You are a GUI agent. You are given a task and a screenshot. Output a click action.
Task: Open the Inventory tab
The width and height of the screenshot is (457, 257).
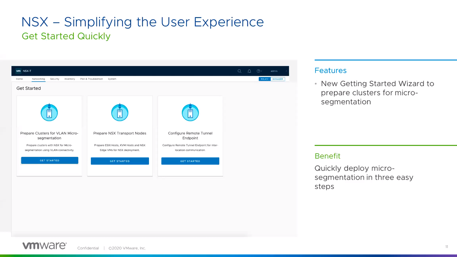(x=70, y=79)
